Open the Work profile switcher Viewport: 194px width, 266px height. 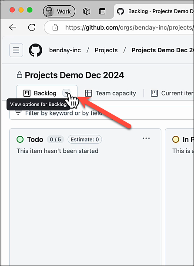click(x=59, y=11)
